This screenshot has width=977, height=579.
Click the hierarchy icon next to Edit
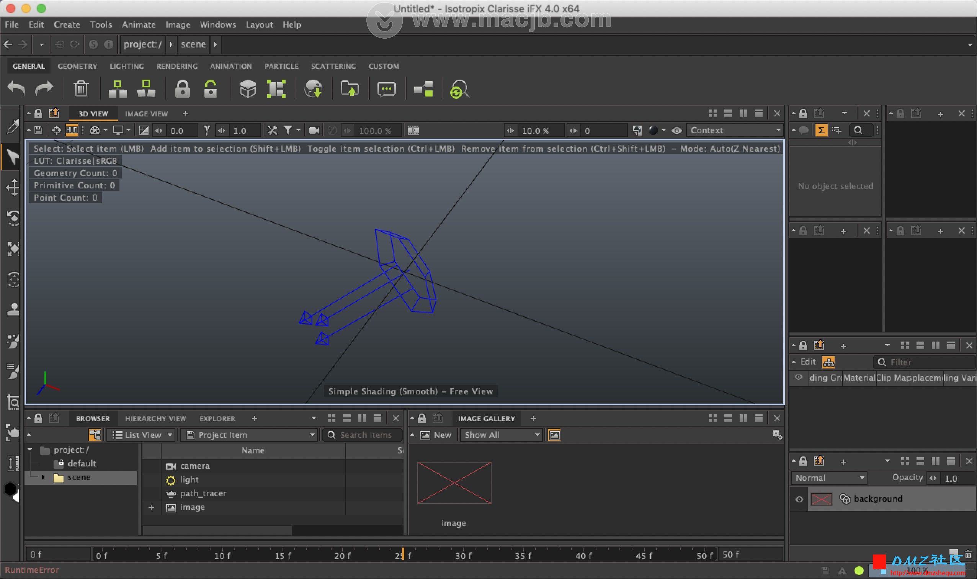click(x=828, y=363)
